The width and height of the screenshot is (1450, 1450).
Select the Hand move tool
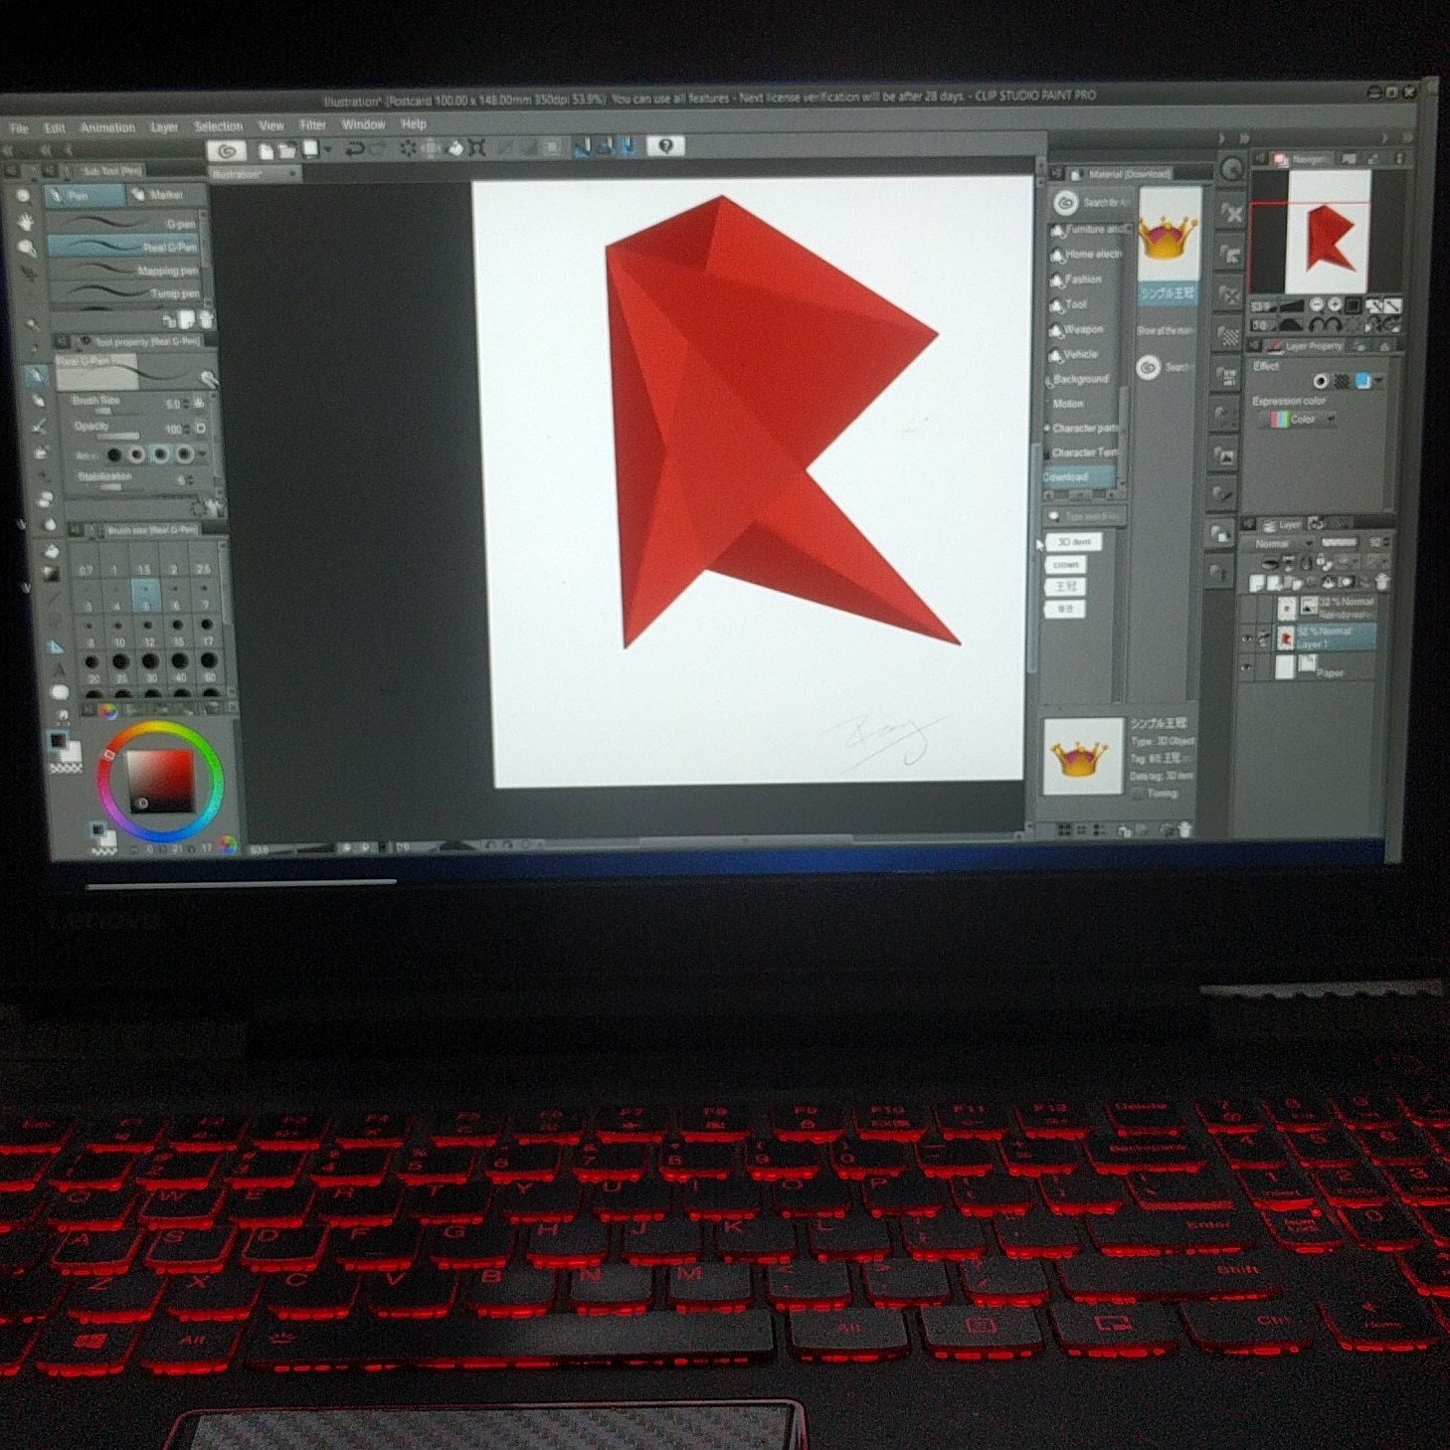click(x=25, y=222)
